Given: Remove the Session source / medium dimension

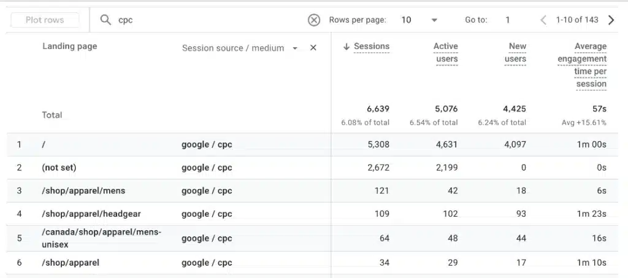Looking at the screenshot, I should click(313, 48).
